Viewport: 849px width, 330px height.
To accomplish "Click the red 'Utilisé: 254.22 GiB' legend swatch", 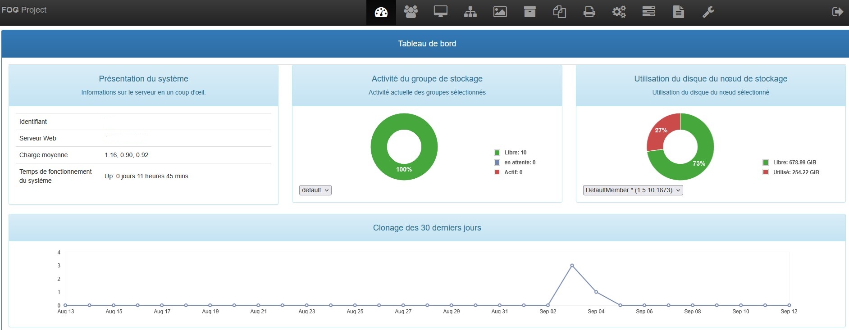I will (x=766, y=172).
